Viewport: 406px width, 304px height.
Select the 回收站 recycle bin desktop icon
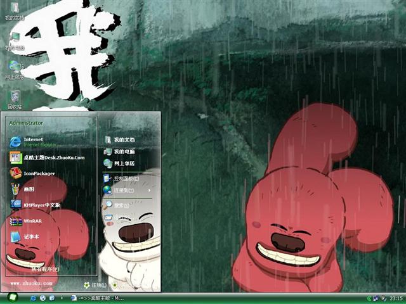click(x=15, y=100)
